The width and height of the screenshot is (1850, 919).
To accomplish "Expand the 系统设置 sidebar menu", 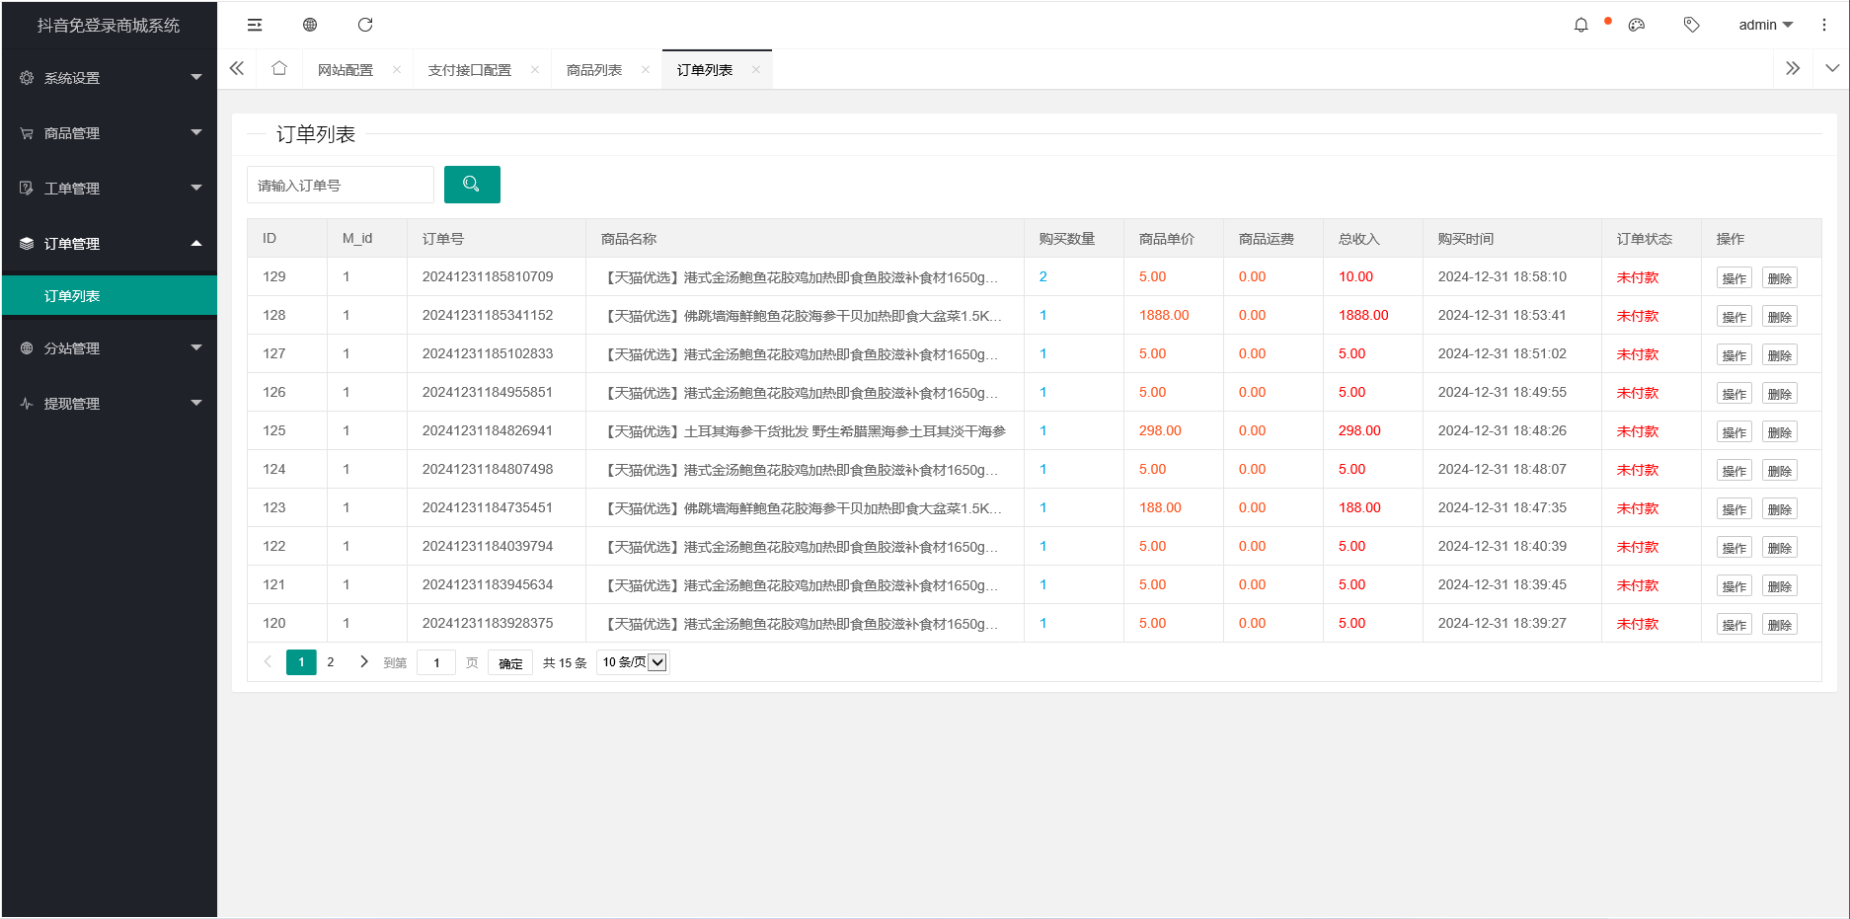I will 110,77.
